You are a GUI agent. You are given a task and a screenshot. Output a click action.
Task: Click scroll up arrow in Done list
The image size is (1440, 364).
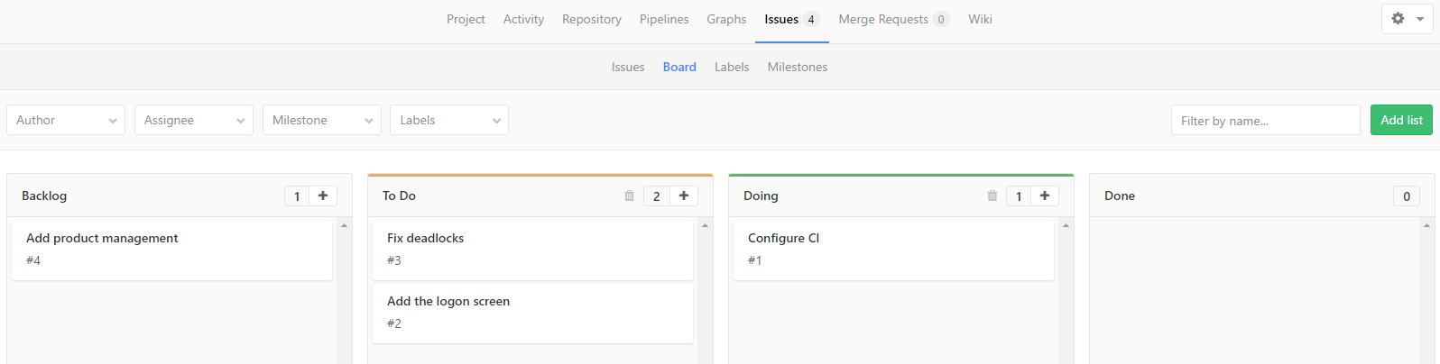tap(1426, 225)
